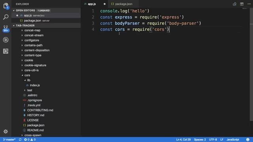Open More Actions ellipsis in editor
Image resolution: width=253 pixels, height=142 pixels.
(x=249, y=4)
